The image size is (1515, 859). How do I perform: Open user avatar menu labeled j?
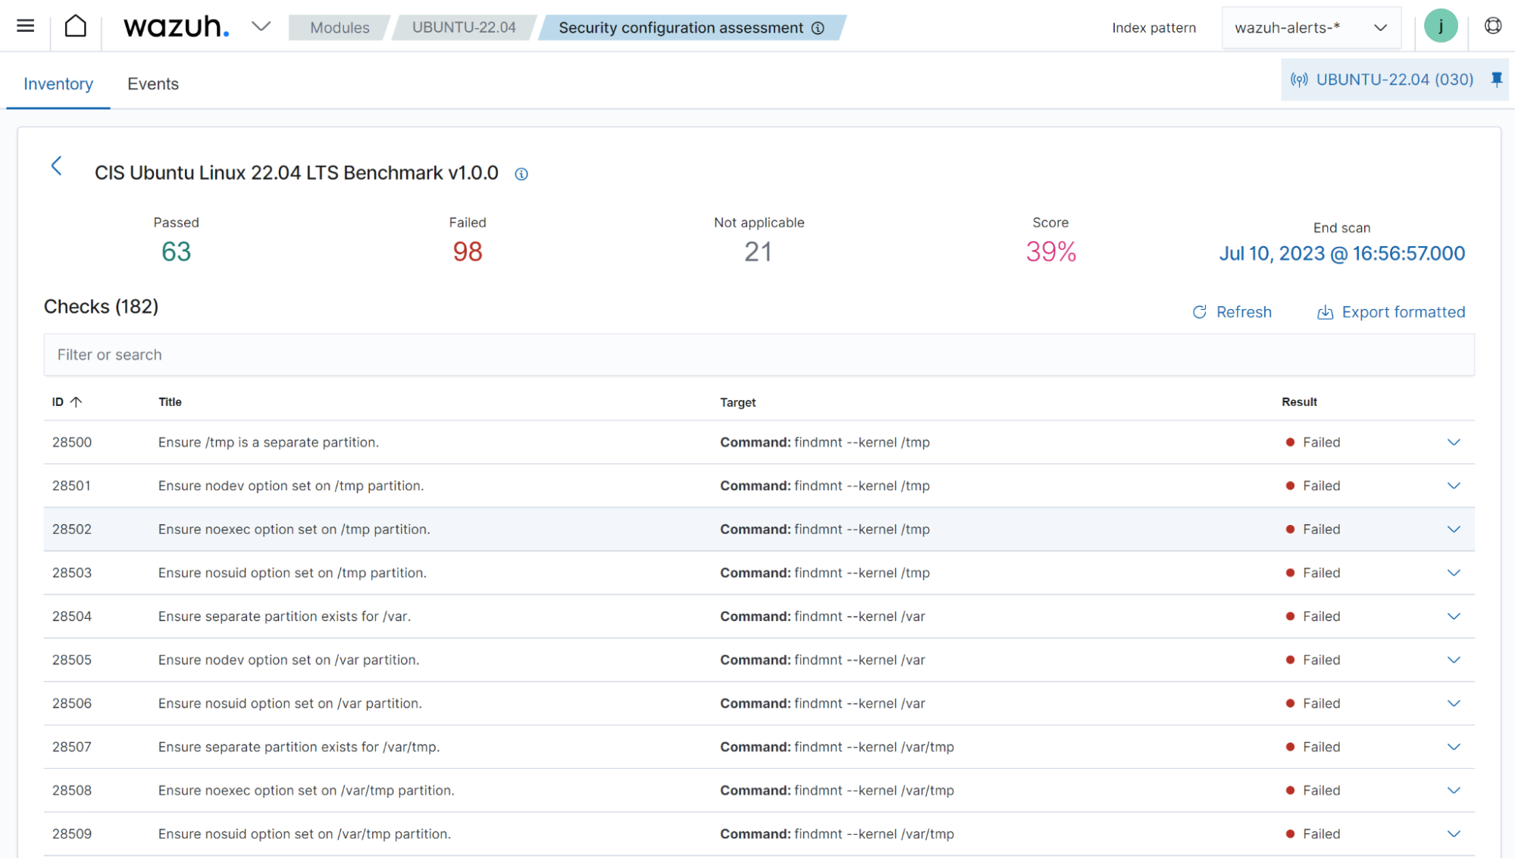coord(1440,27)
